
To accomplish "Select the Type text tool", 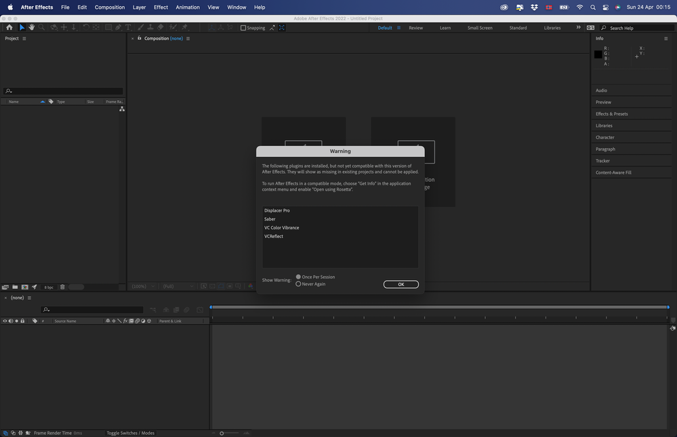I will pos(128,27).
